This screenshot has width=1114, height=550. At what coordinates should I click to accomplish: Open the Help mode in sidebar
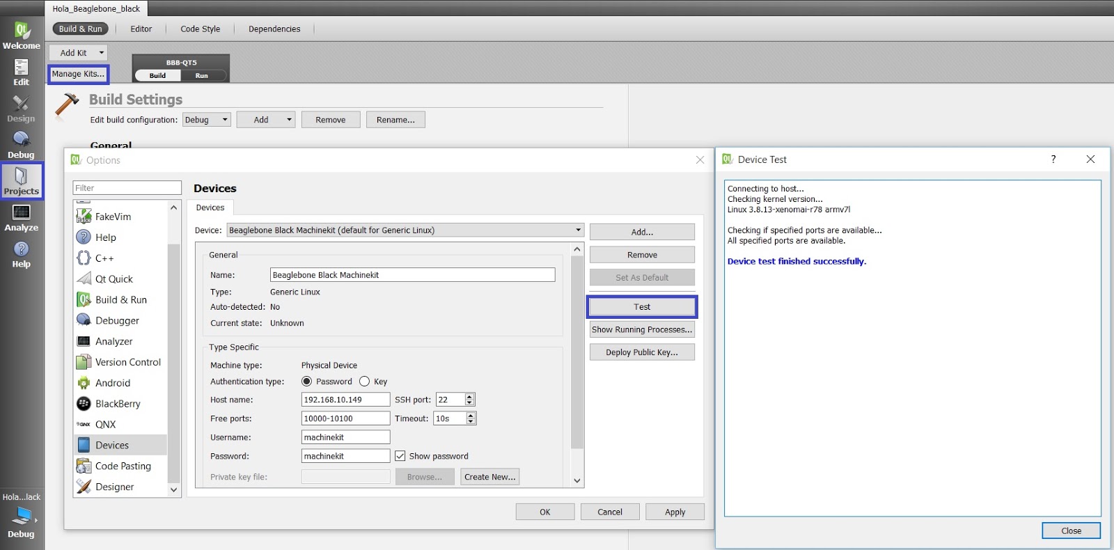[22, 254]
